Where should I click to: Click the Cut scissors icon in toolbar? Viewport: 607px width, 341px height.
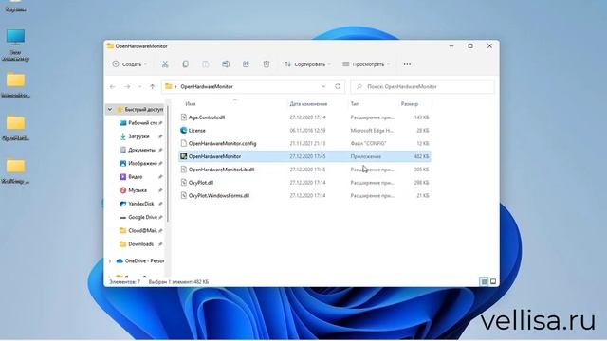coord(165,64)
